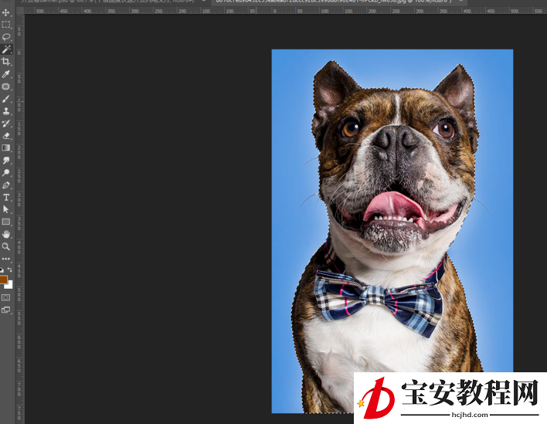The height and width of the screenshot is (424, 547).
Task: Pick the Crop tool
Action: tap(6, 62)
